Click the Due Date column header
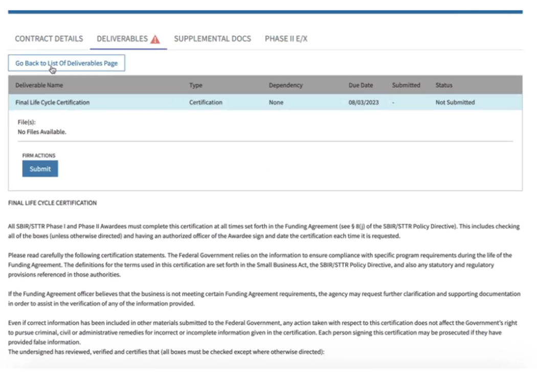537x374 pixels. click(x=361, y=85)
